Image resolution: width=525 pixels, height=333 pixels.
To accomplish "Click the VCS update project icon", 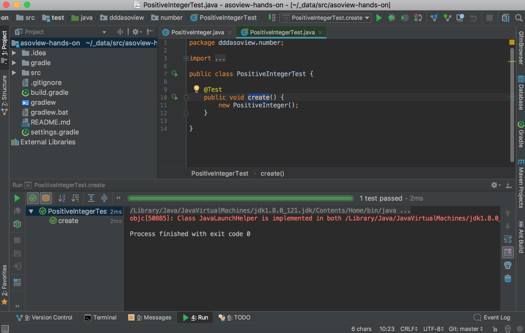I will [434, 18].
